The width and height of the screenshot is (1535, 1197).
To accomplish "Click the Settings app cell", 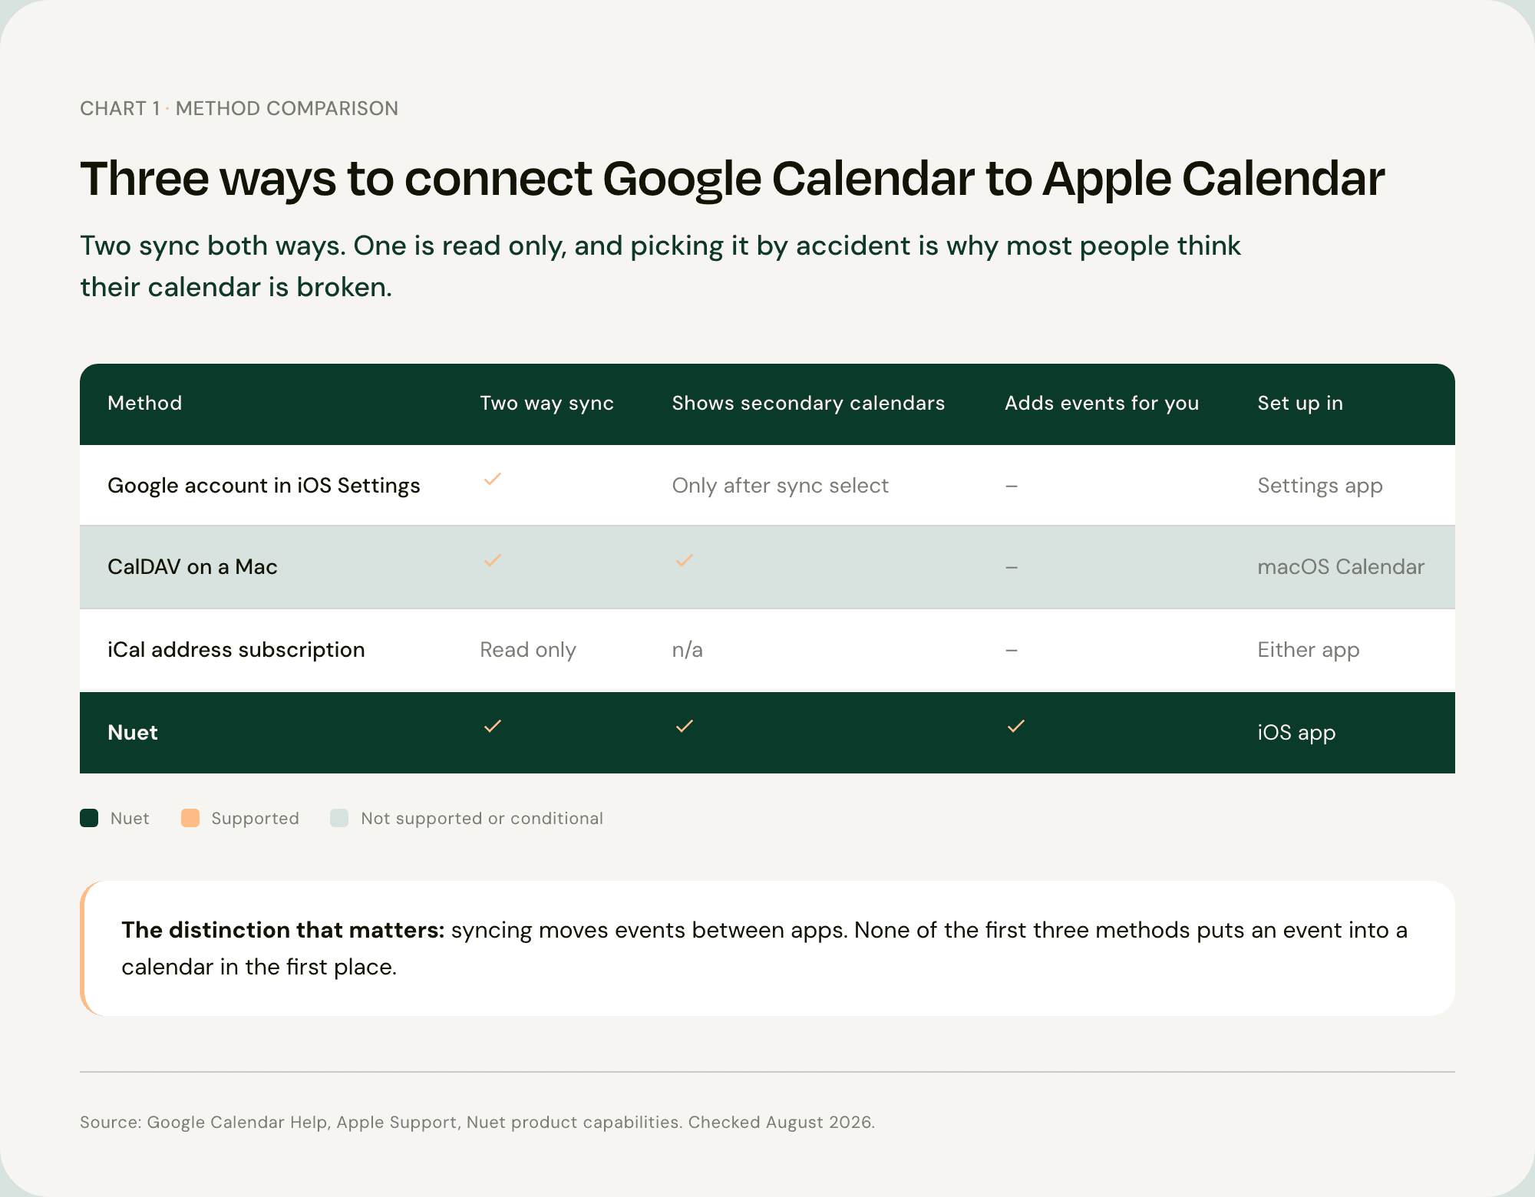I will click(x=1320, y=486).
